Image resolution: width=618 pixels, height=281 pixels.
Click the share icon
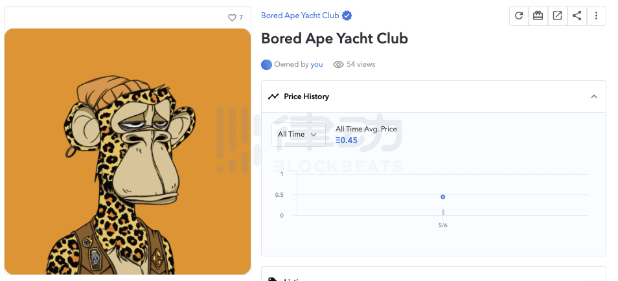coord(577,16)
